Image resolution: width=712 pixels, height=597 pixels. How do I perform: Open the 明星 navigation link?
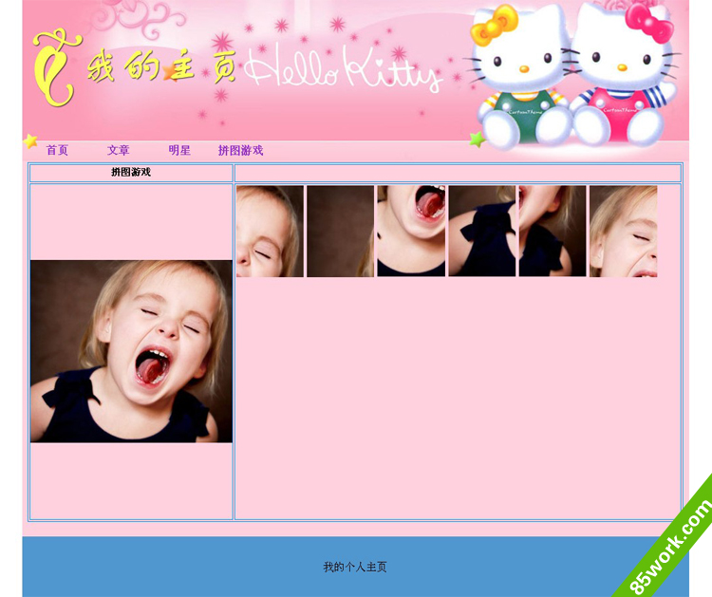pyautogui.click(x=179, y=150)
